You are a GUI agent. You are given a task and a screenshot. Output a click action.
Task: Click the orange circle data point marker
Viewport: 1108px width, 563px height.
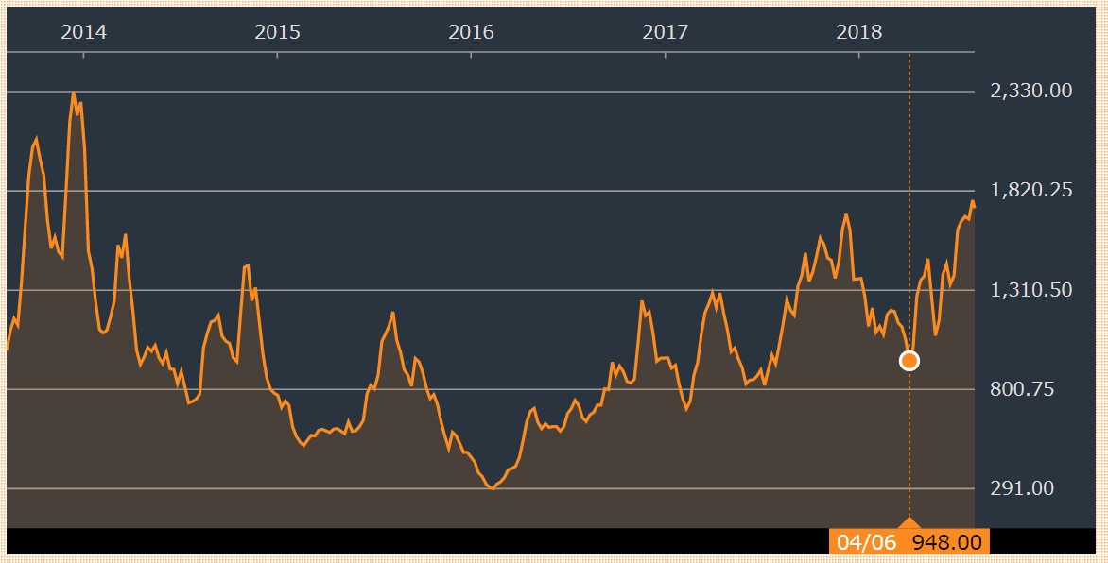909,360
